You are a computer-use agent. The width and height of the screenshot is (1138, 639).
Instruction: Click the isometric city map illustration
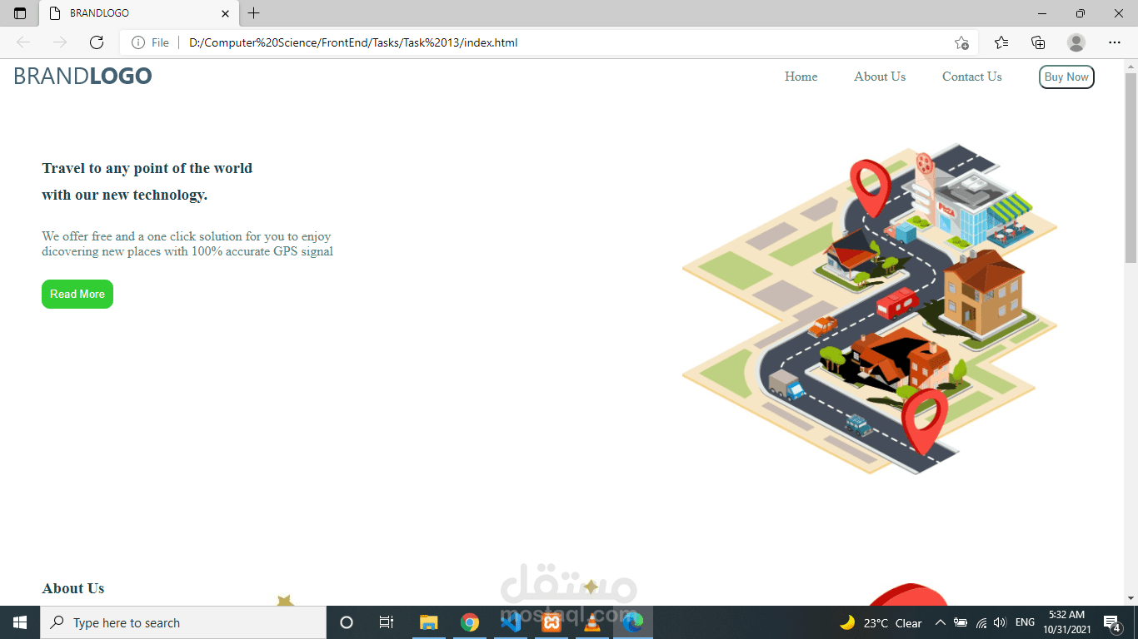point(869,309)
